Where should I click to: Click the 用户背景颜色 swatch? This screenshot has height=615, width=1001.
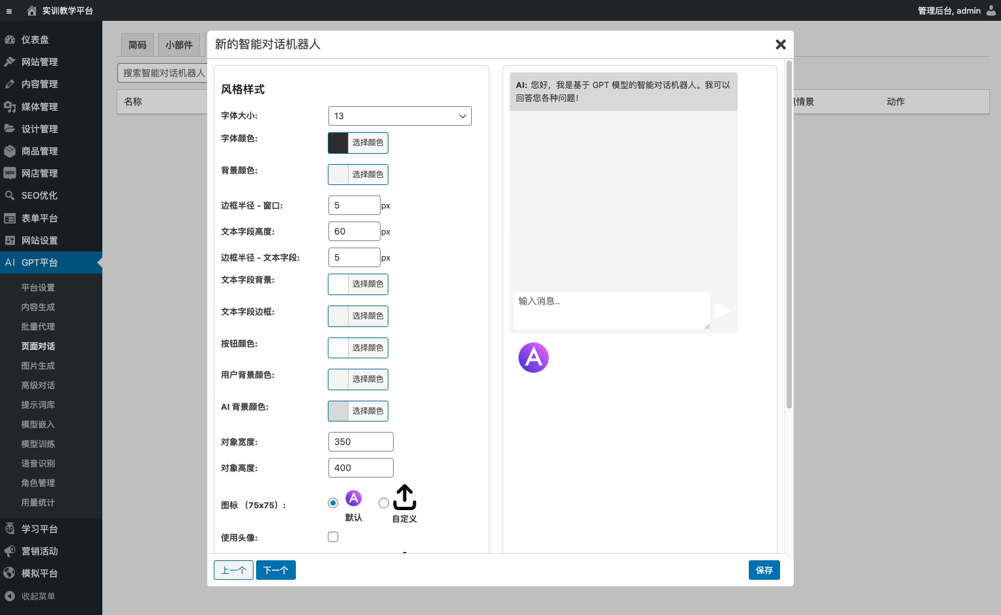338,379
